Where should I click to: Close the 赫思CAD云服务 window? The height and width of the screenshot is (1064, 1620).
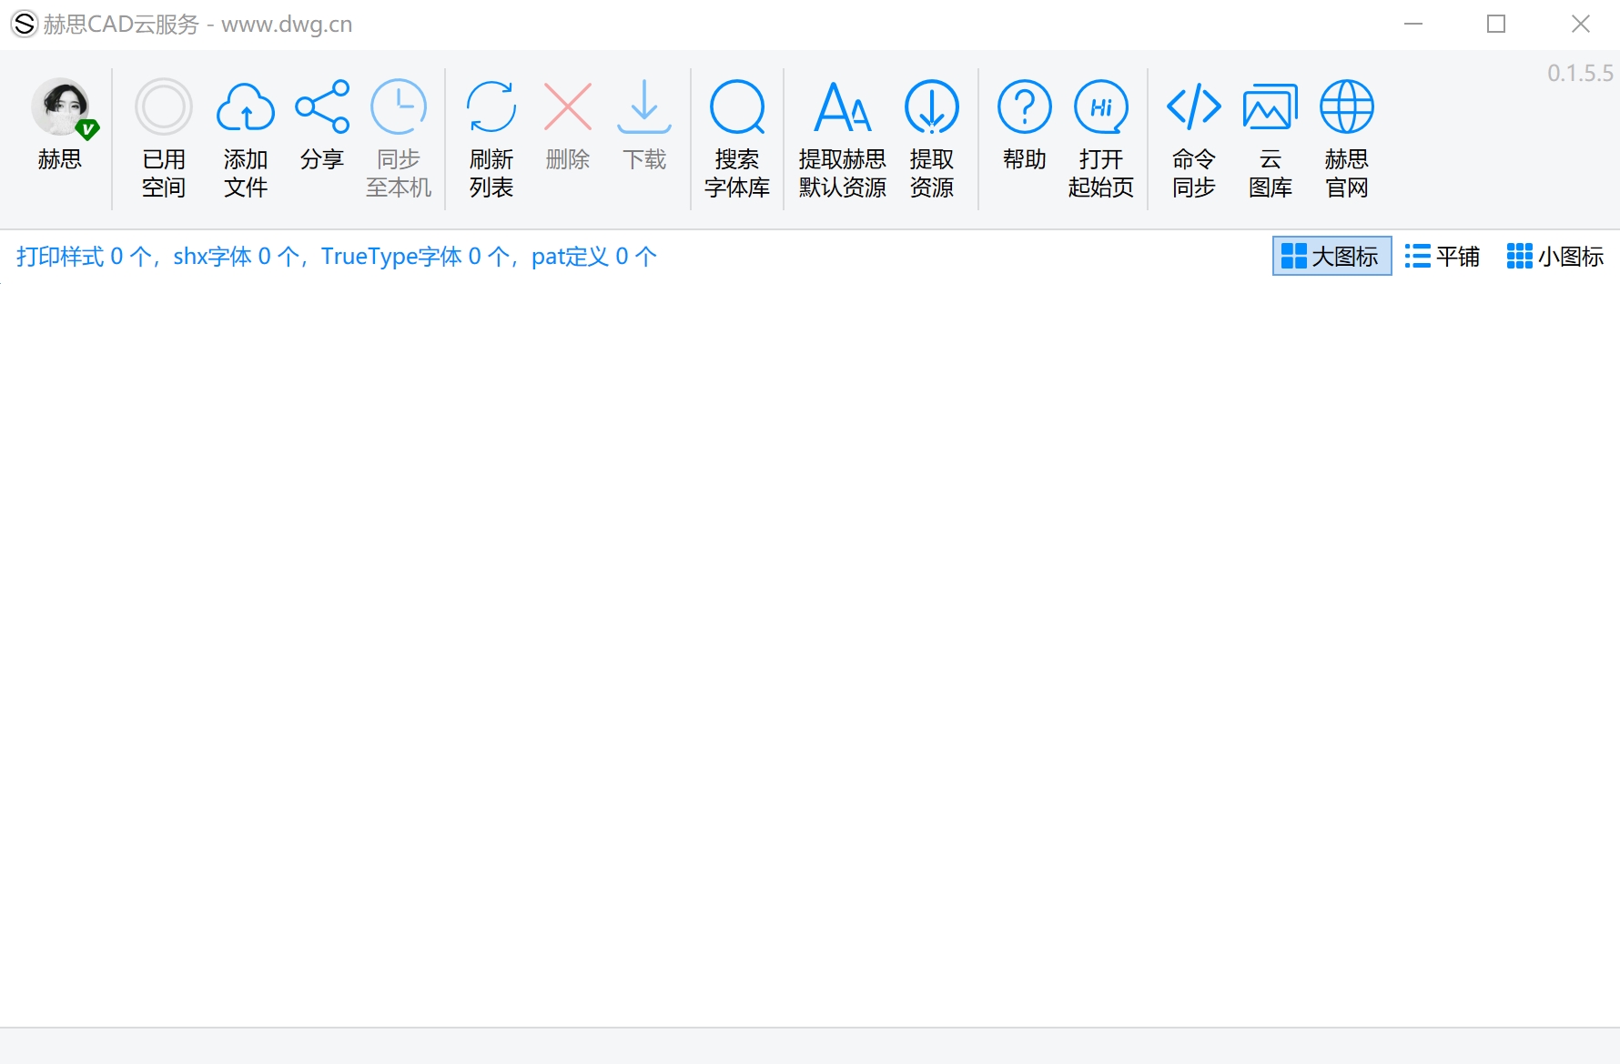pyautogui.click(x=1581, y=24)
